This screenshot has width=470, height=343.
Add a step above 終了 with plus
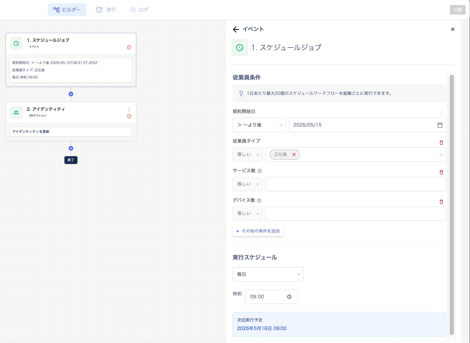pyautogui.click(x=71, y=149)
